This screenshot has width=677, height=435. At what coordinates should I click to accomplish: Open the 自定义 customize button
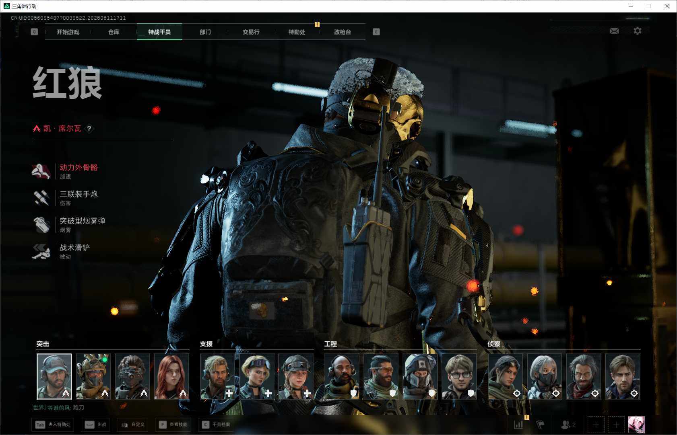pos(133,425)
